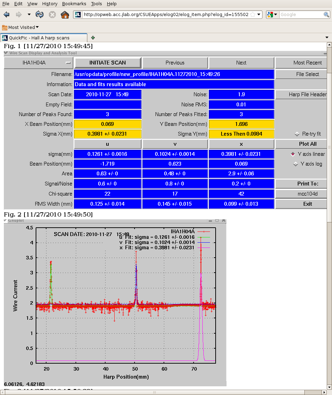Viewport: 332px width, 395px height.
Task: Click the Stop loading icon
Action: [x=52, y=15]
